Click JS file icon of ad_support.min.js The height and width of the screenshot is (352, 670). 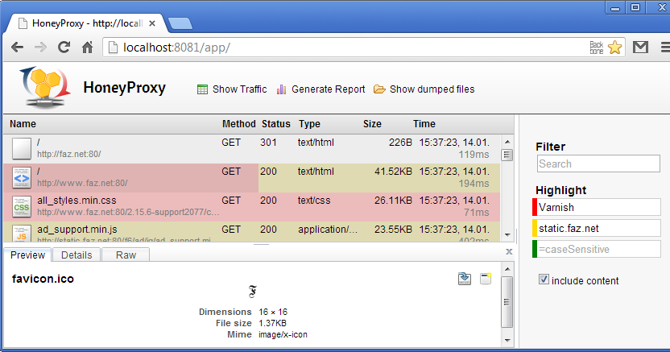point(22,234)
